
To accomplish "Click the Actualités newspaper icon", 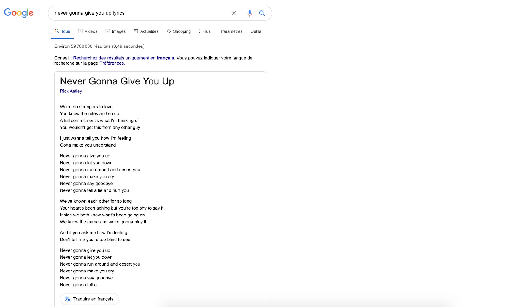I will pyautogui.click(x=136, y=31).
